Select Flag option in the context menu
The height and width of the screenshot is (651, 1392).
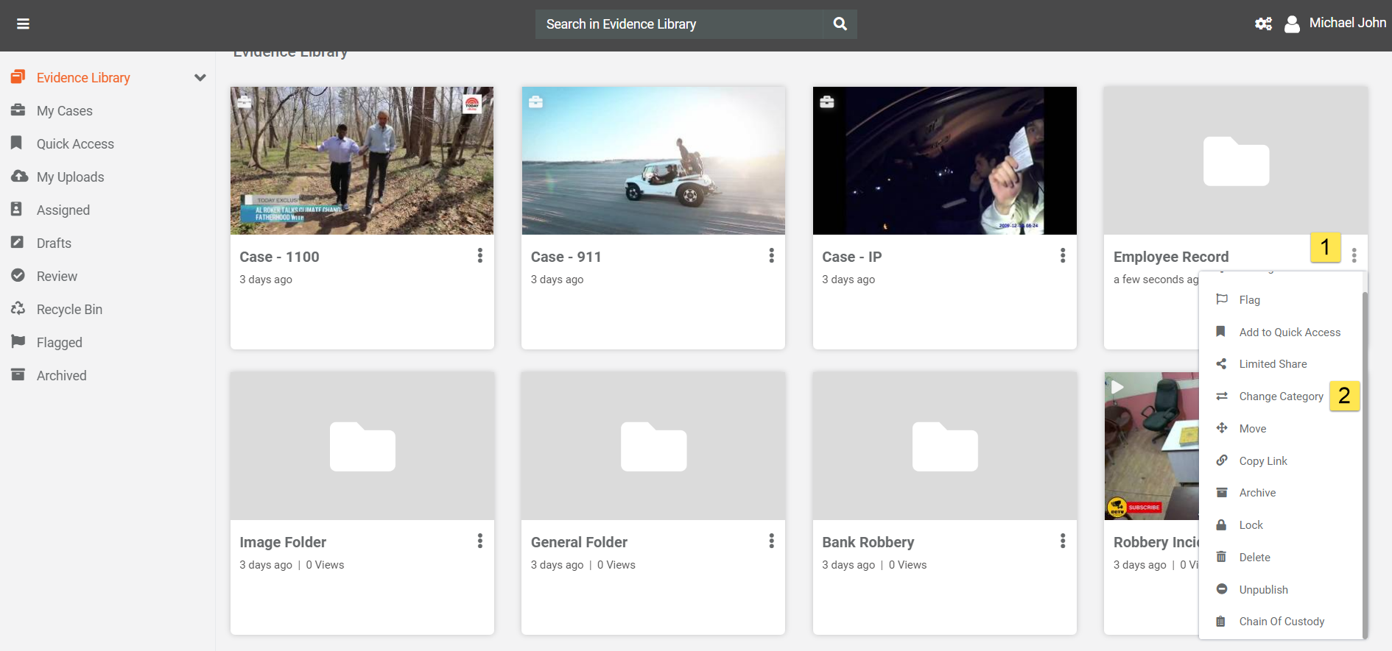(1249, 300)
